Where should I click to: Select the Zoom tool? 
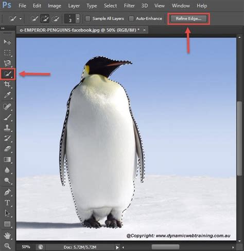coord(7,246)
